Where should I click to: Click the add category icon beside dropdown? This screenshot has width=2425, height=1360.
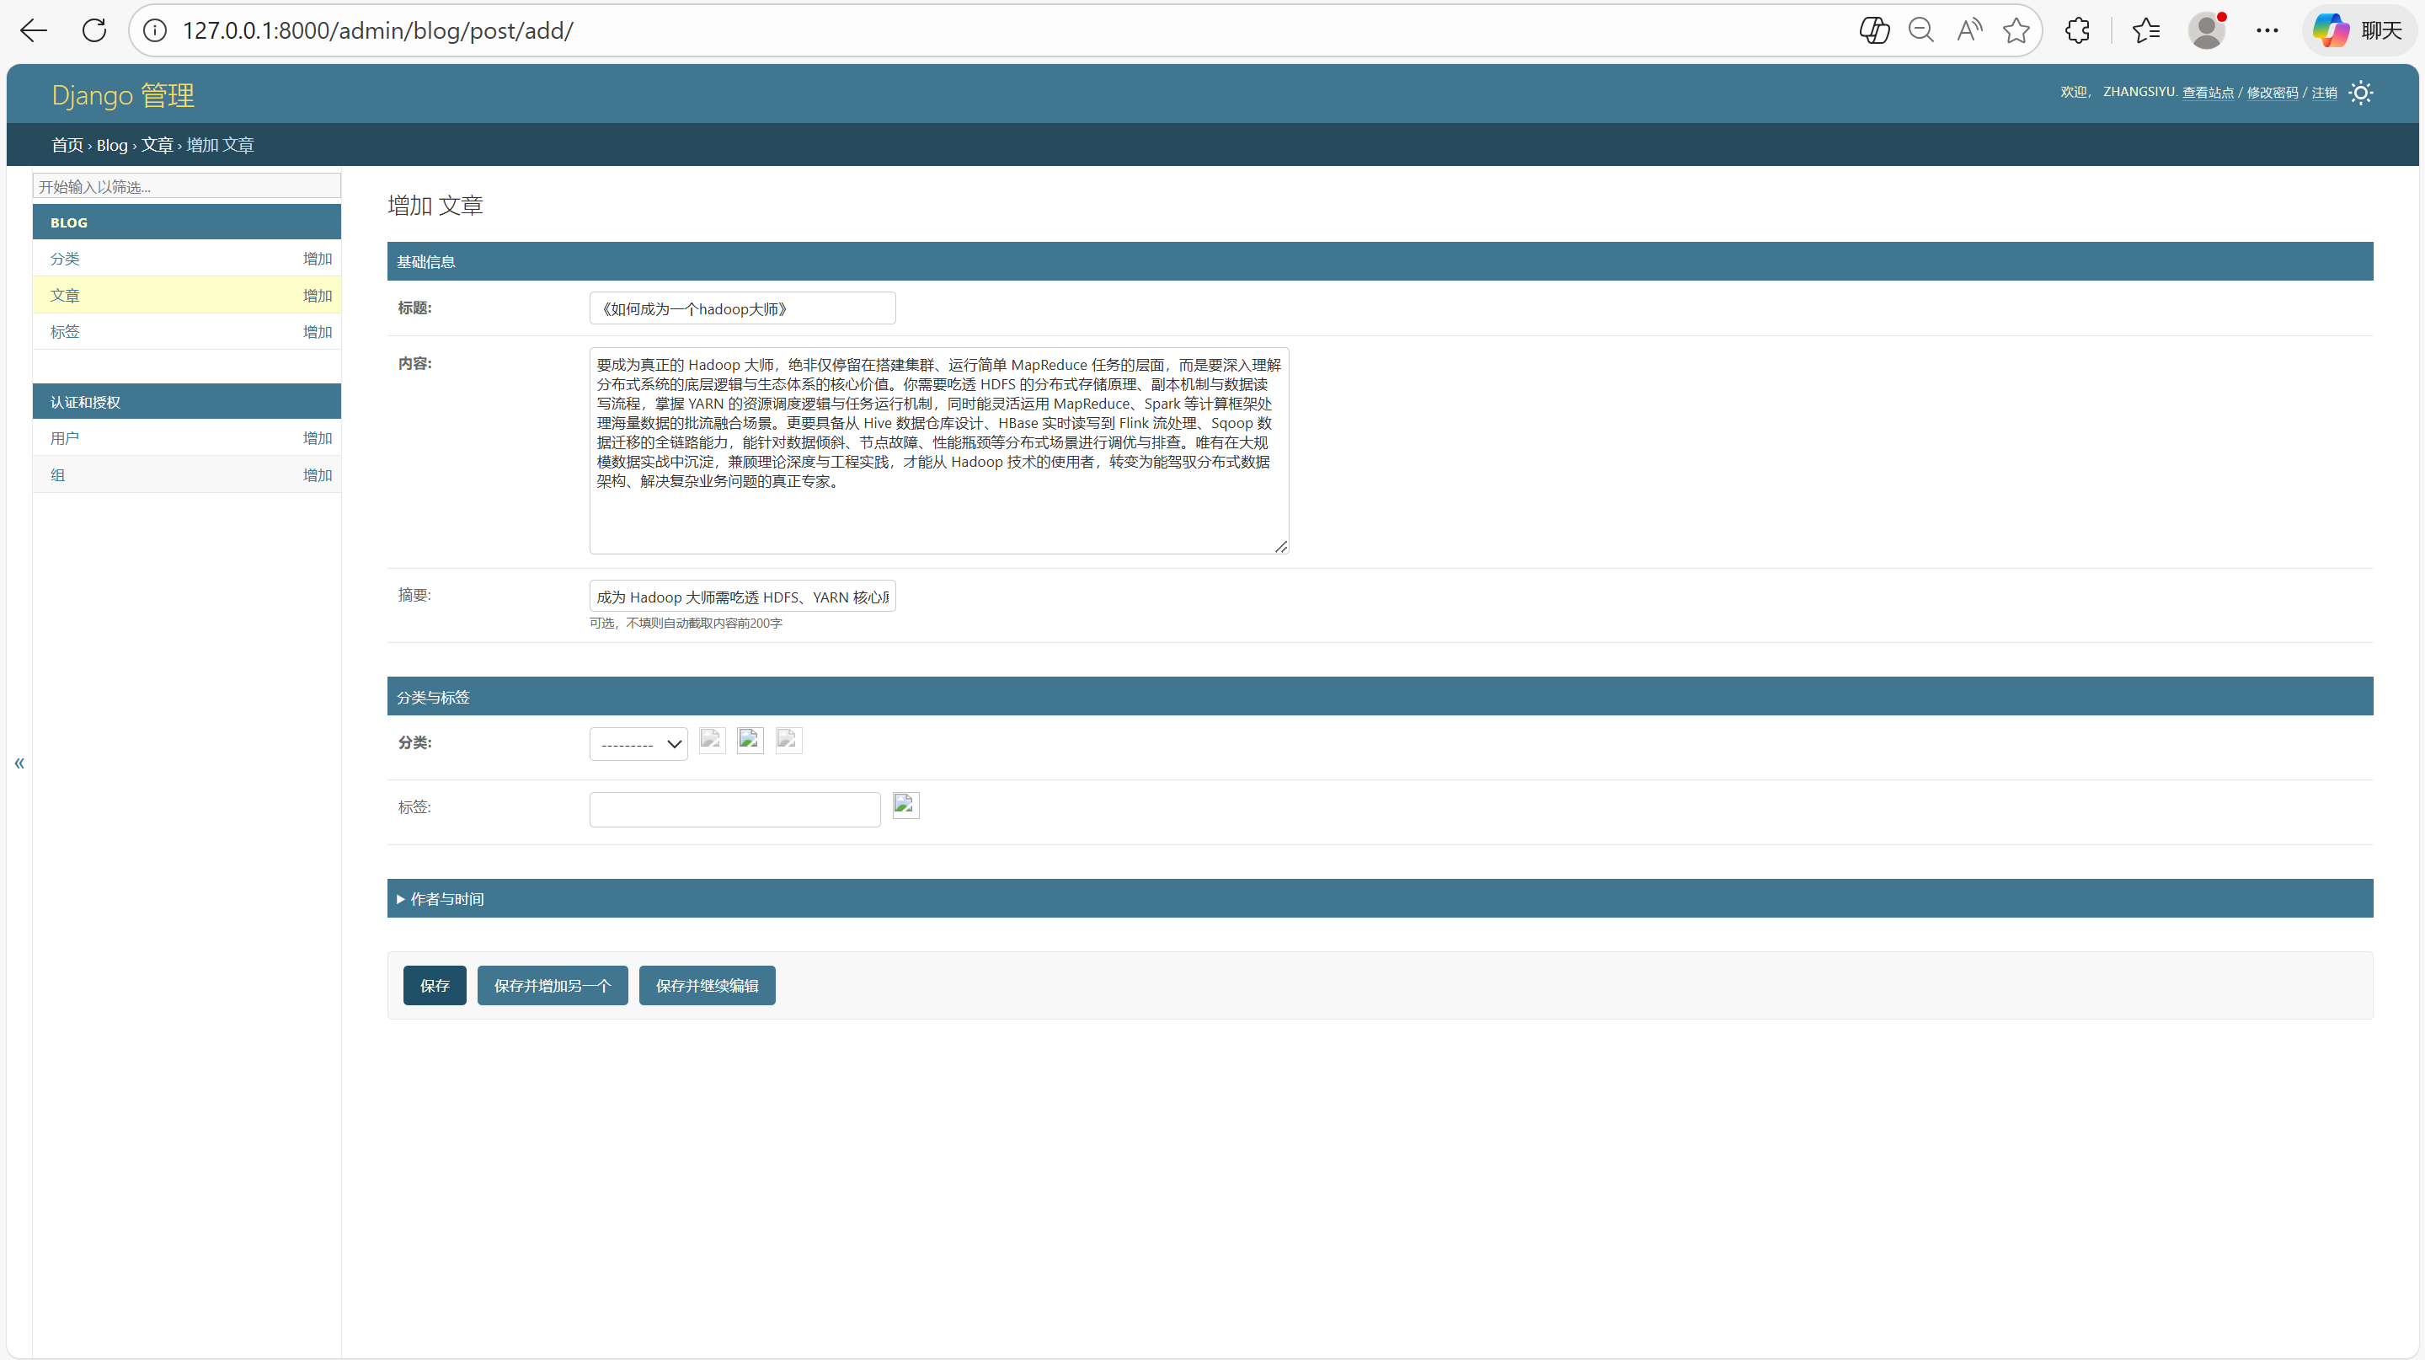click(750, 741)
